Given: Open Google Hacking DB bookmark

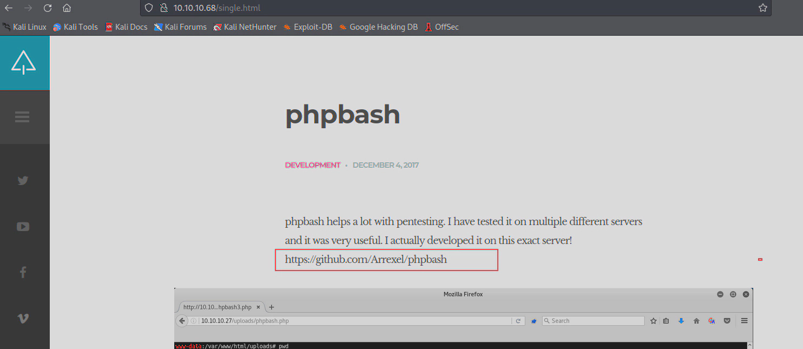Looking at the screenshot, I should click(378, 27).
